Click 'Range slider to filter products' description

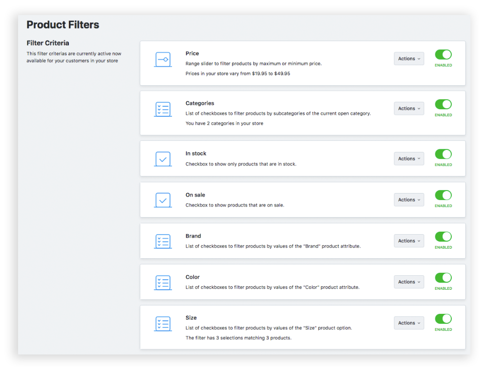(253, 64)
